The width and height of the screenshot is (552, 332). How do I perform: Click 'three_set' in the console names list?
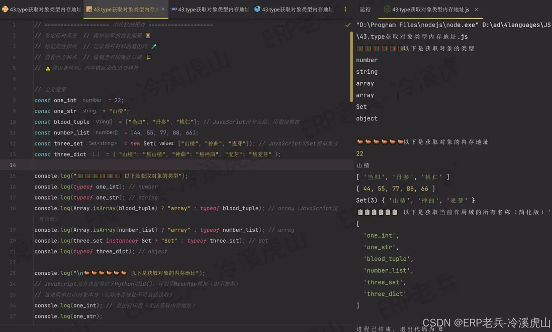pyautogui.click(x=385, y=282)
